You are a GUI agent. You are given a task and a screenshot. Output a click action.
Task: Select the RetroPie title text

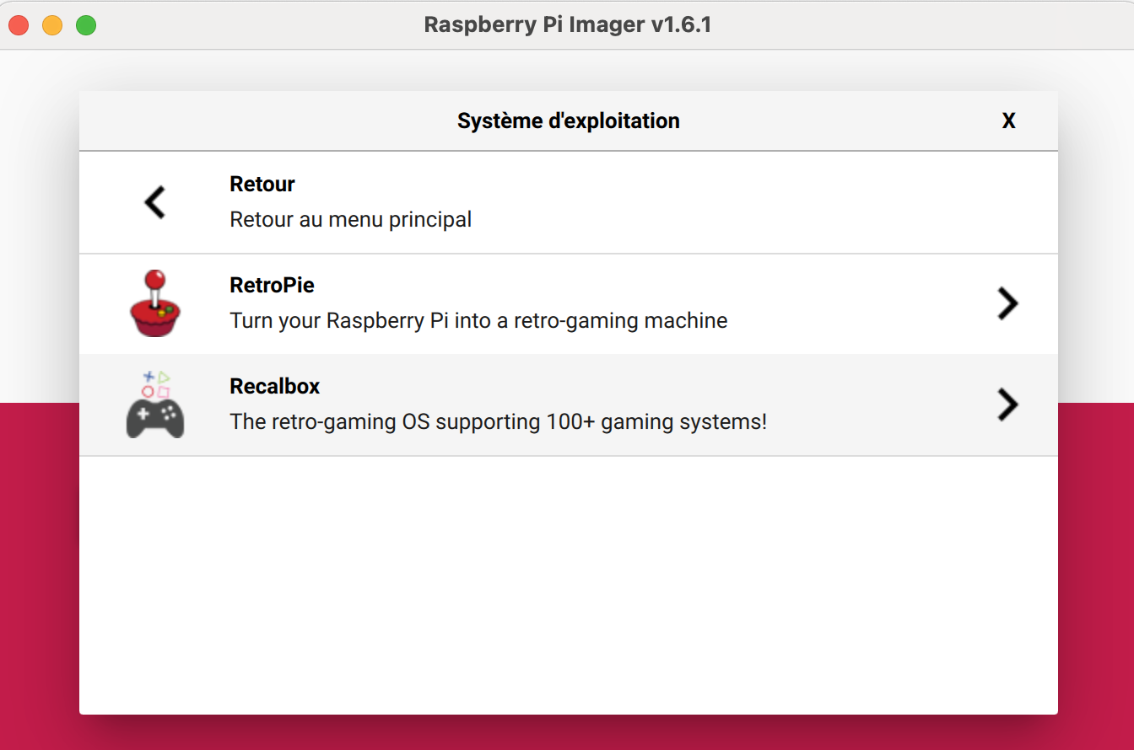click(x=272, y=286)
